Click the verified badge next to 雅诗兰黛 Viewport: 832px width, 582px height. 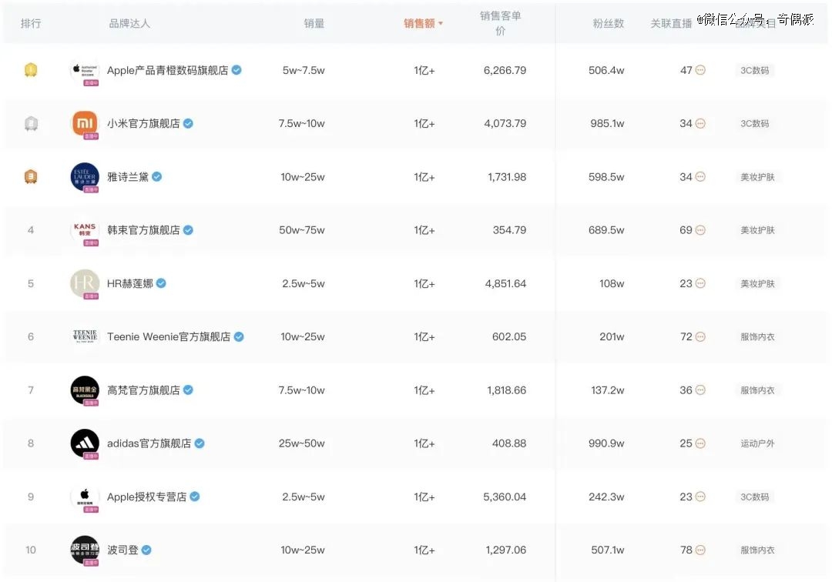(x=157, y=176)
